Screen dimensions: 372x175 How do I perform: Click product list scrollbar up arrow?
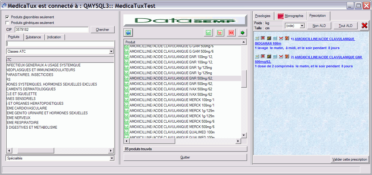(x=244, y=42)
